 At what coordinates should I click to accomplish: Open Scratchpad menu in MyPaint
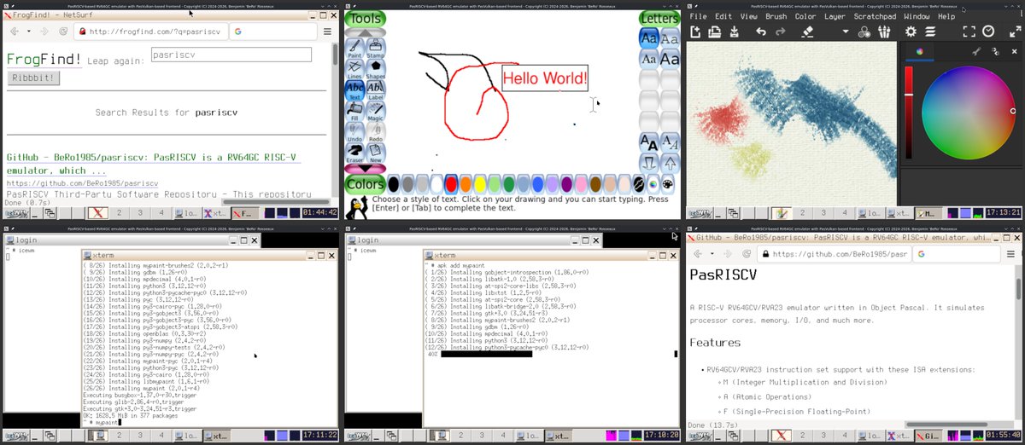pyautogui.click(x=875, y=16)
